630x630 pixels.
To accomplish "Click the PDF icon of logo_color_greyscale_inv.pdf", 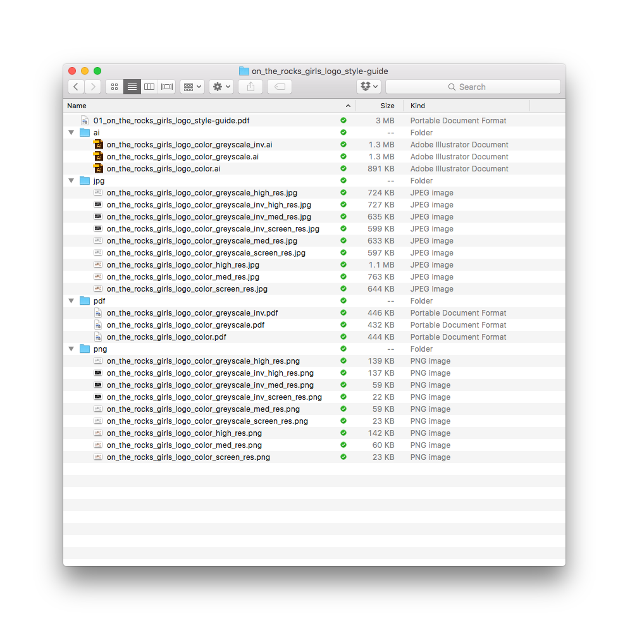I will (x=98, y=313).
